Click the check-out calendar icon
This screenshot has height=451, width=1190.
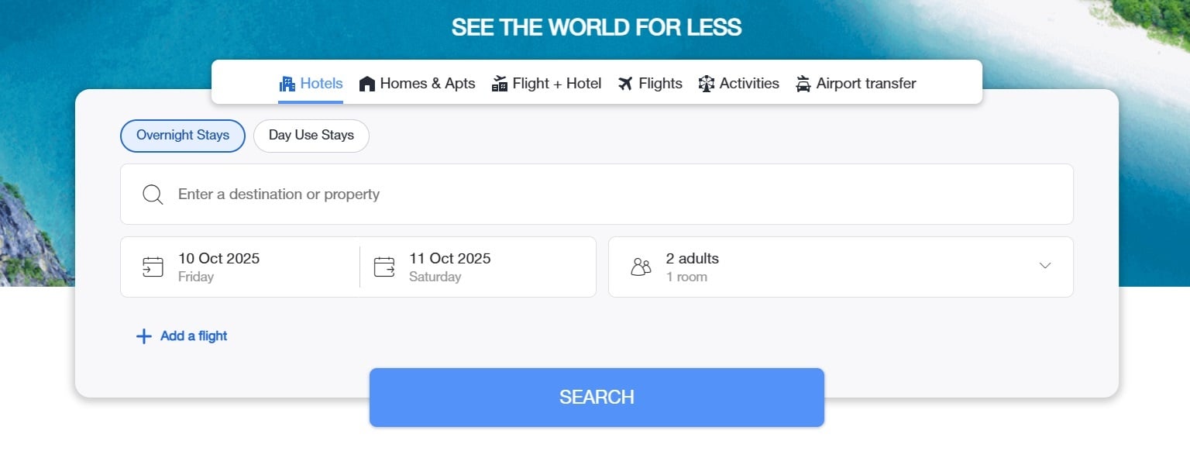point(384,267)
